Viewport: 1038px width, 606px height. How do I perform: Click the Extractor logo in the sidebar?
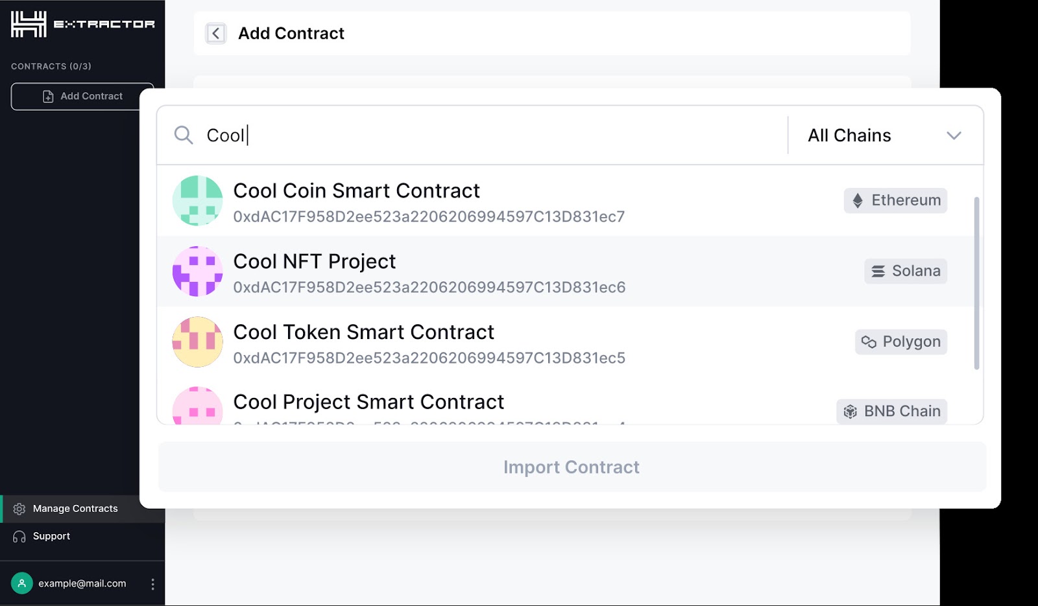point(82,25)
